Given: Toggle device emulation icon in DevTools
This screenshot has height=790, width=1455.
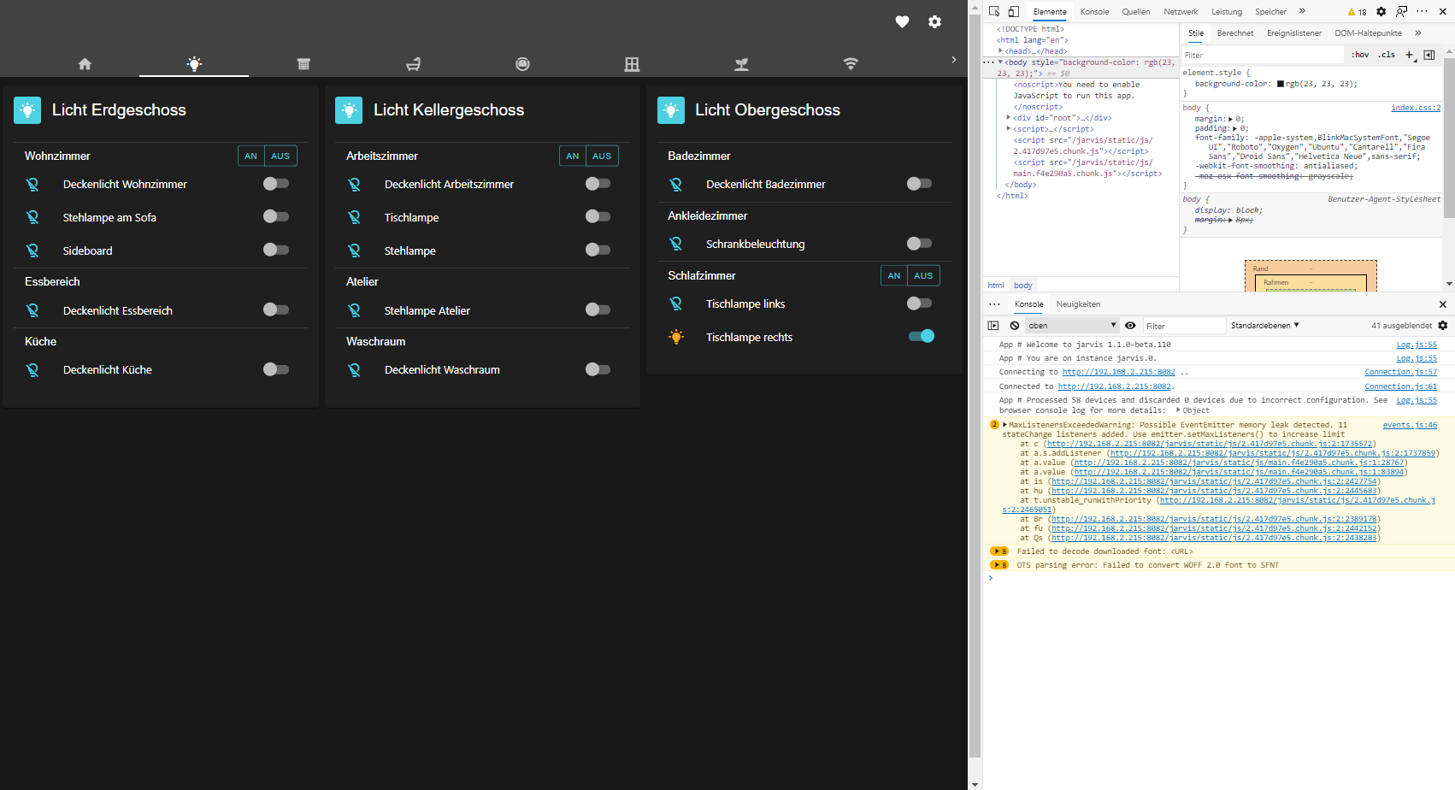Looking at the screenshot, I should [x=1013, y=11].
